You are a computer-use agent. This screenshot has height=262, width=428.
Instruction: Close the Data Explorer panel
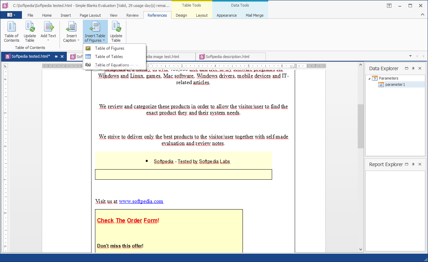click(420, 68)
